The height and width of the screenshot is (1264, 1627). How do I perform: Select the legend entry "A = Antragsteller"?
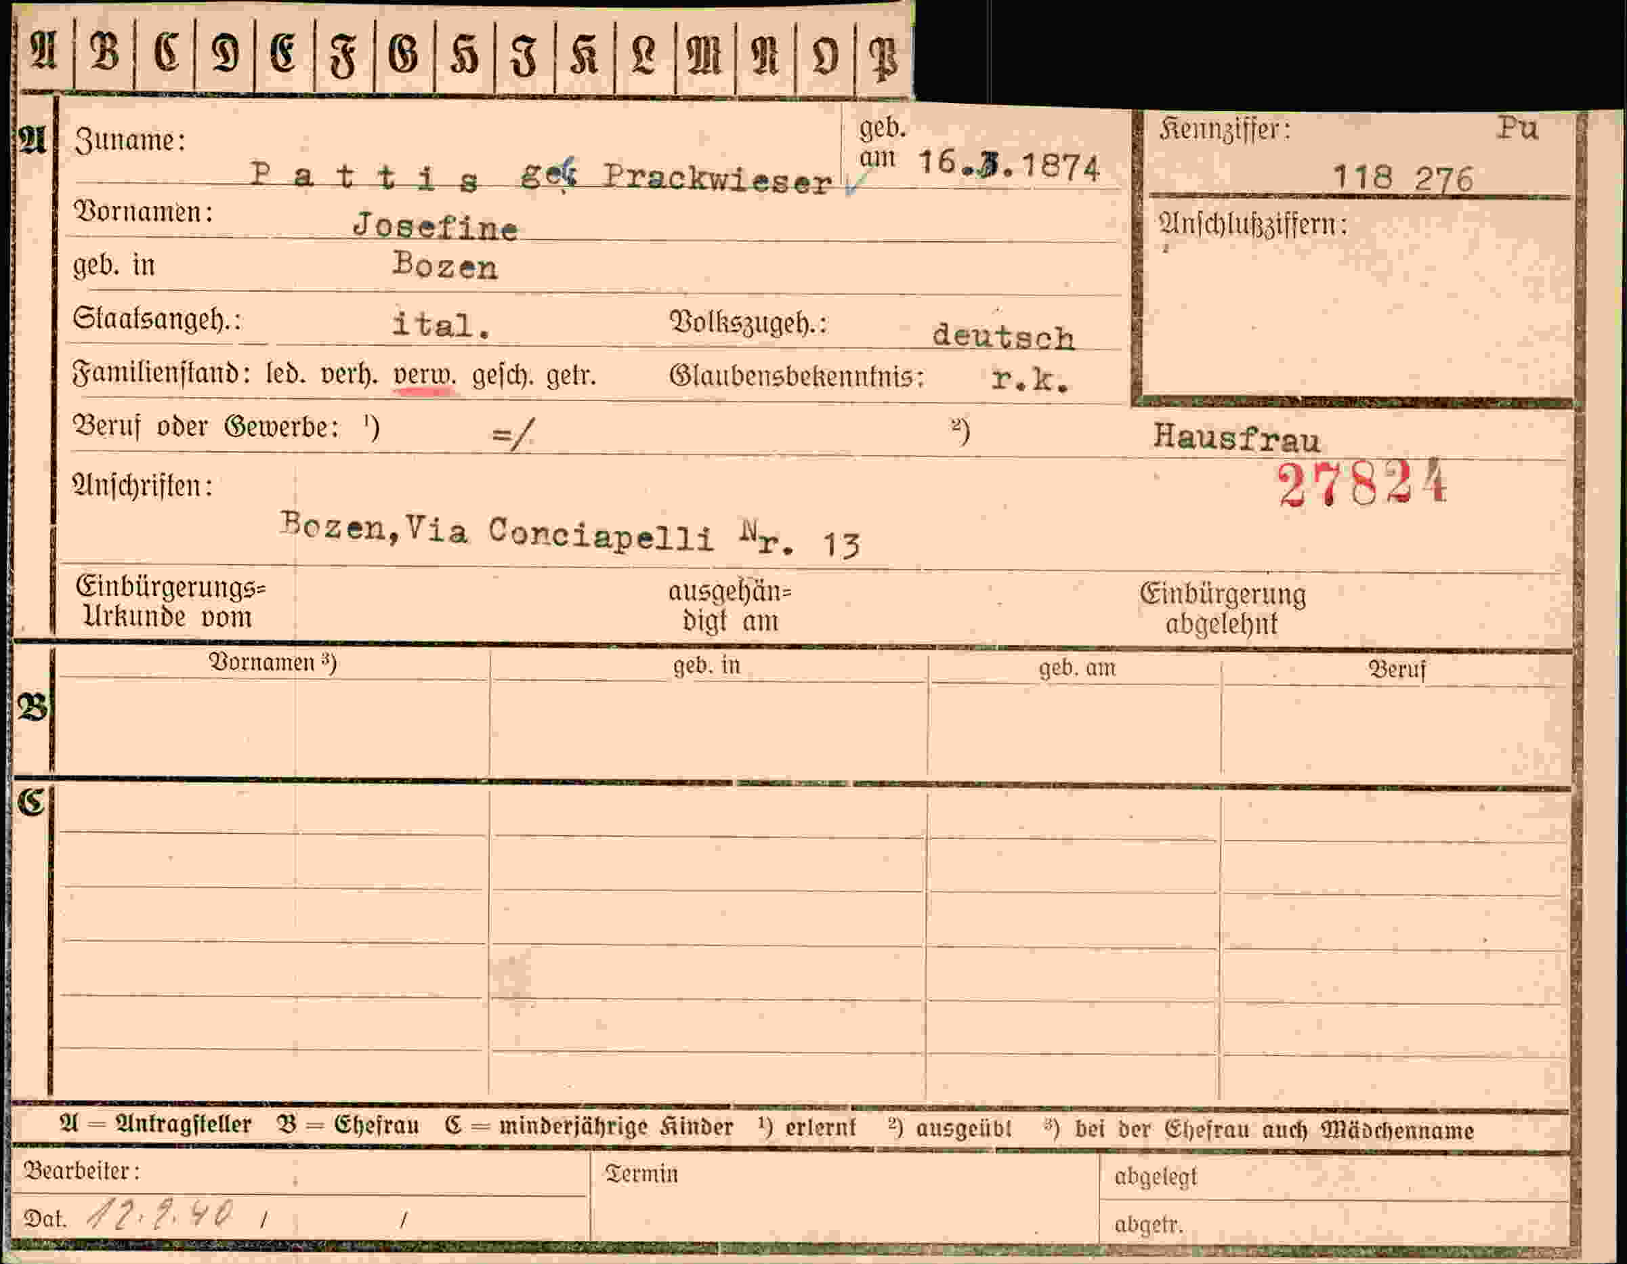156,1124
